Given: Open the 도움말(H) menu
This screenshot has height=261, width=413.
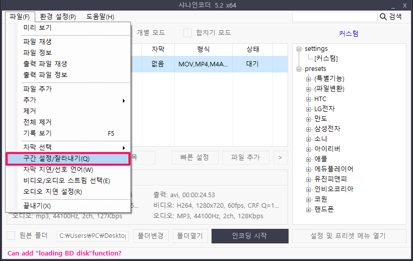Looking at the screenshot, I should 100,17.
